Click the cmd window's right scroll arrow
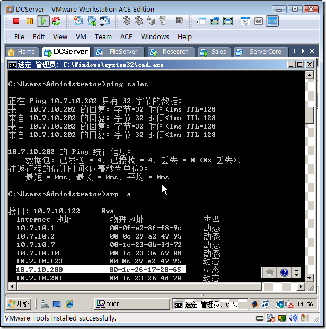The width and height of the screenshot is (326, 329). coord(301,286)
